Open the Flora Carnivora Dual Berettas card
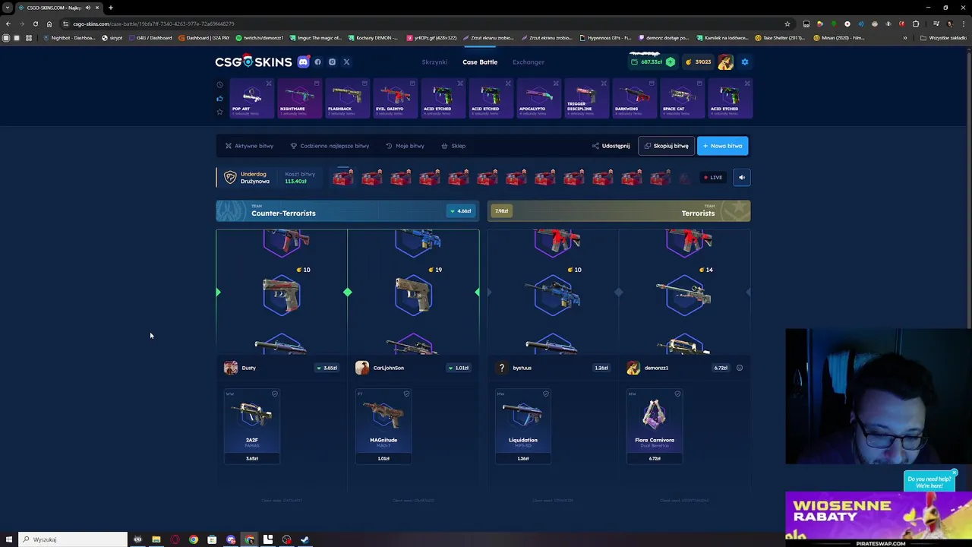972x547 pixels. pyautogui.click(x=655, y=426)
